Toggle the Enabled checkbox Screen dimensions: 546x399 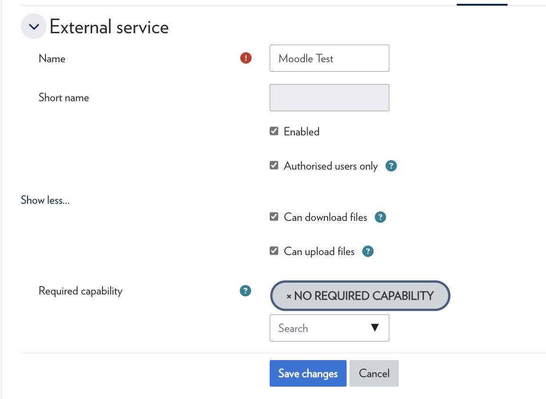click(x=274, y=132)
